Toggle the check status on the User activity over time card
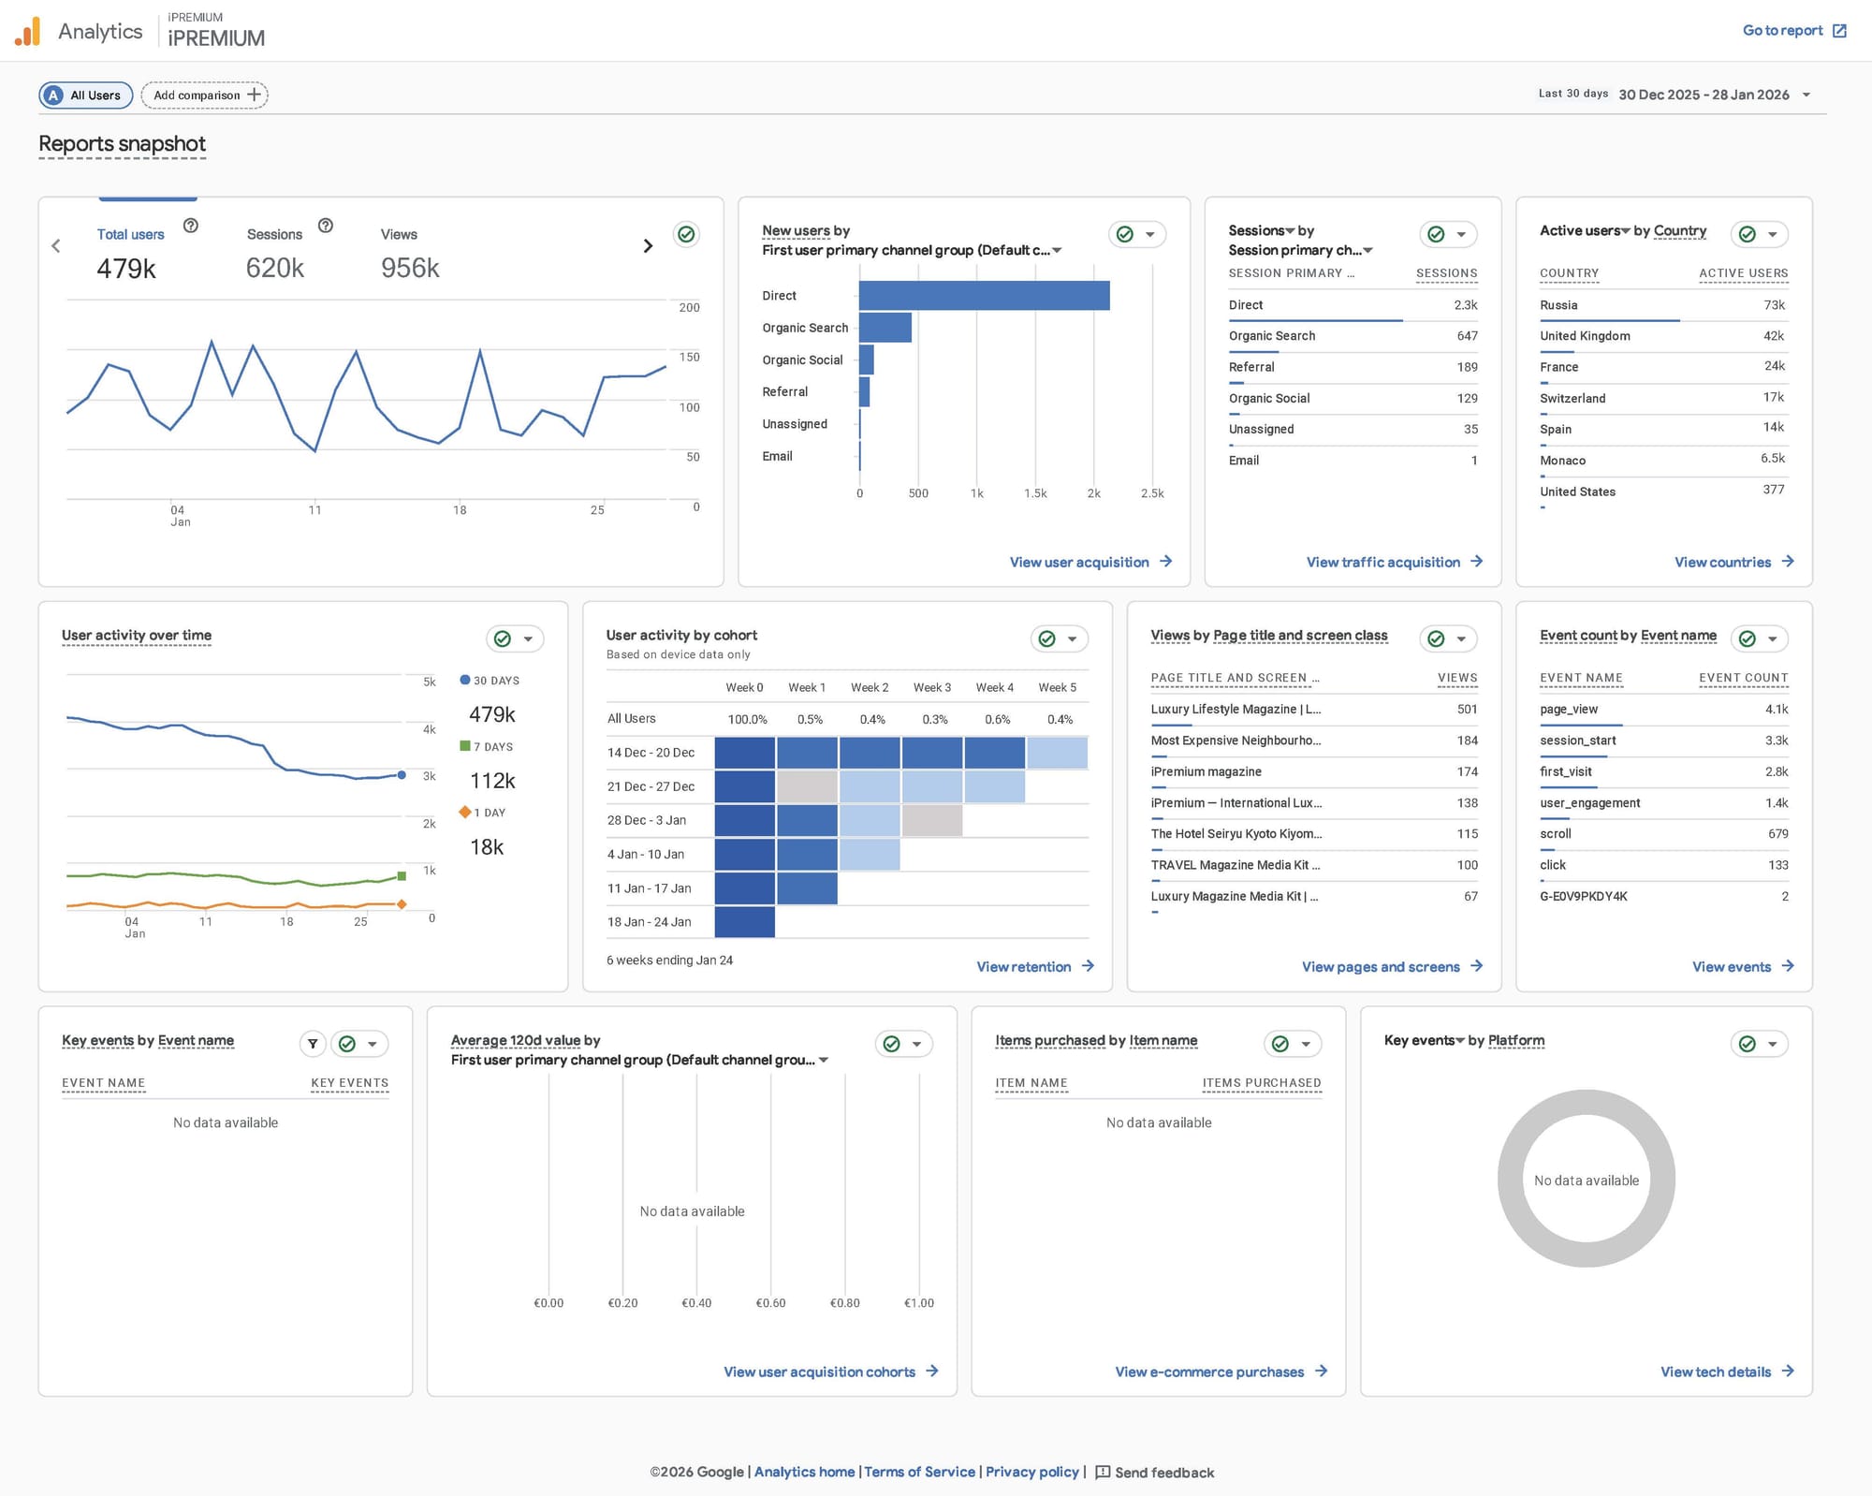The height and width of the screenshot is (1496, 1872). click(x=503, y=638)
